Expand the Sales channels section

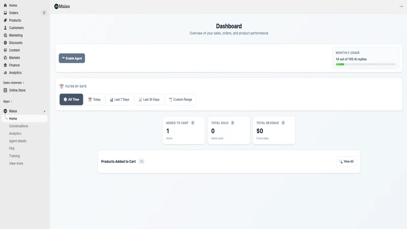coord(14,82)
